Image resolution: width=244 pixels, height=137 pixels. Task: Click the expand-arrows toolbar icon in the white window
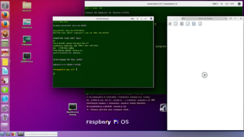coord(200,24)
